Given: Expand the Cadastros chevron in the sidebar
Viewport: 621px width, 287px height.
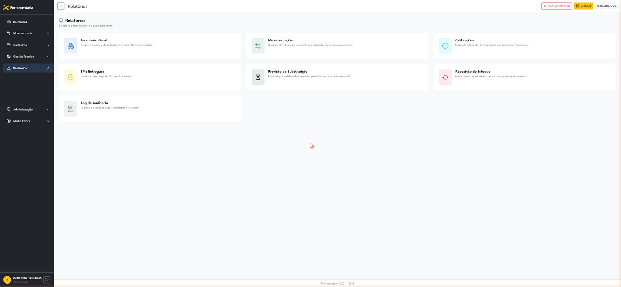Looking at the screenshot, I should [48, 45].
